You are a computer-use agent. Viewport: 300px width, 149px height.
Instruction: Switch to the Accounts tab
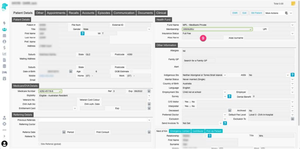click(88, 13)
